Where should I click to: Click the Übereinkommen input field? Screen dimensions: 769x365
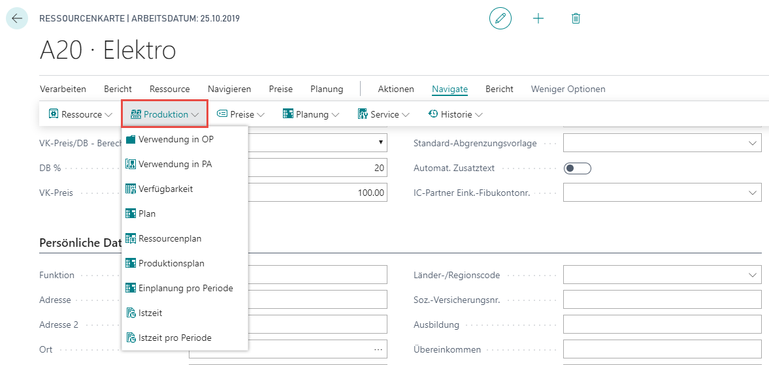pos(663,350)
